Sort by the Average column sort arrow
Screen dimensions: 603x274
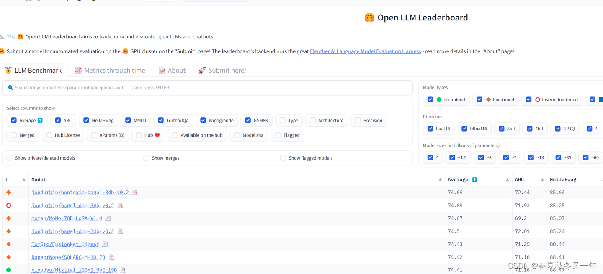[x=507, y=180]
